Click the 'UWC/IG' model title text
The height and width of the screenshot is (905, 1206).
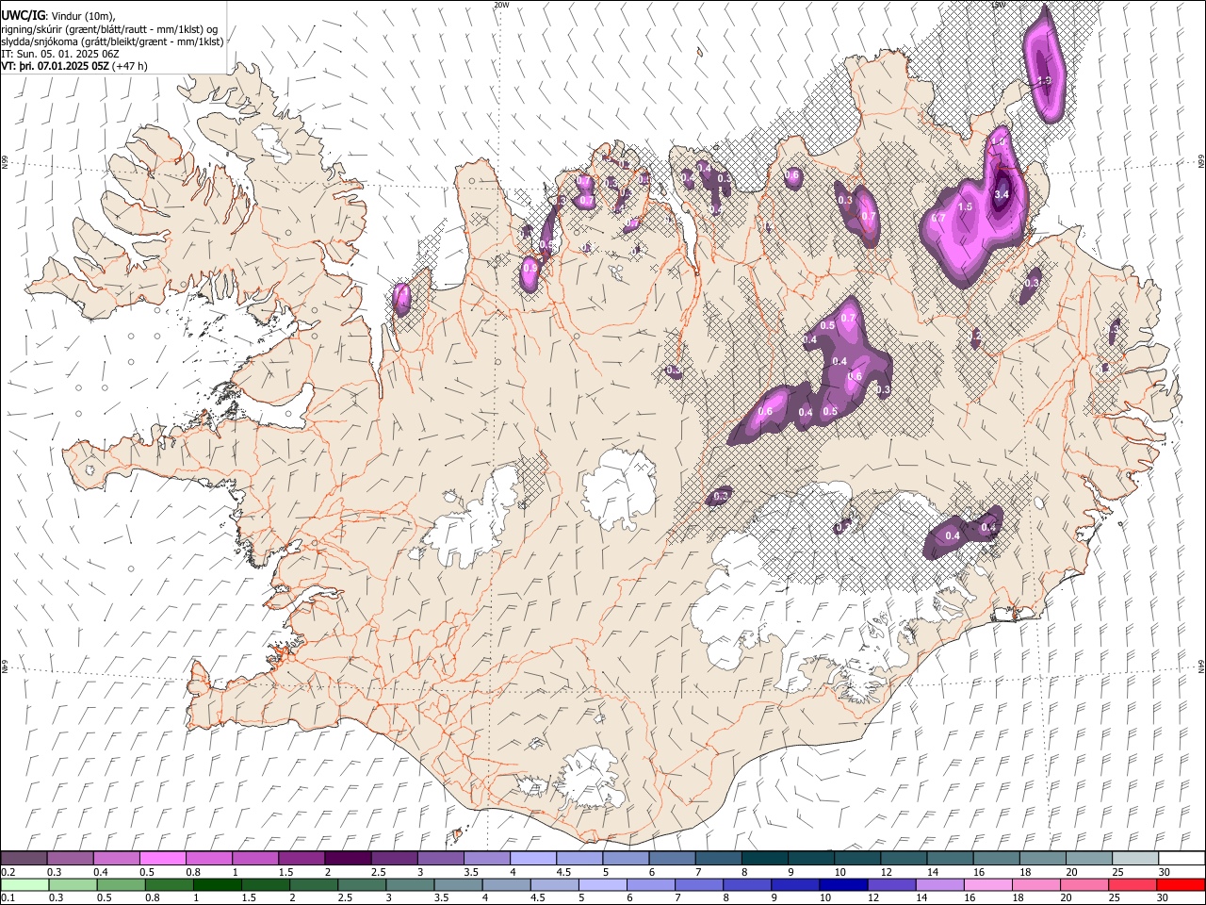click(x=23, y=15)
